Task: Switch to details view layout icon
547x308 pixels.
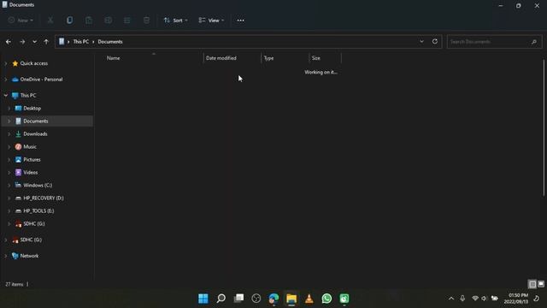Action: [x=532, y=284]
